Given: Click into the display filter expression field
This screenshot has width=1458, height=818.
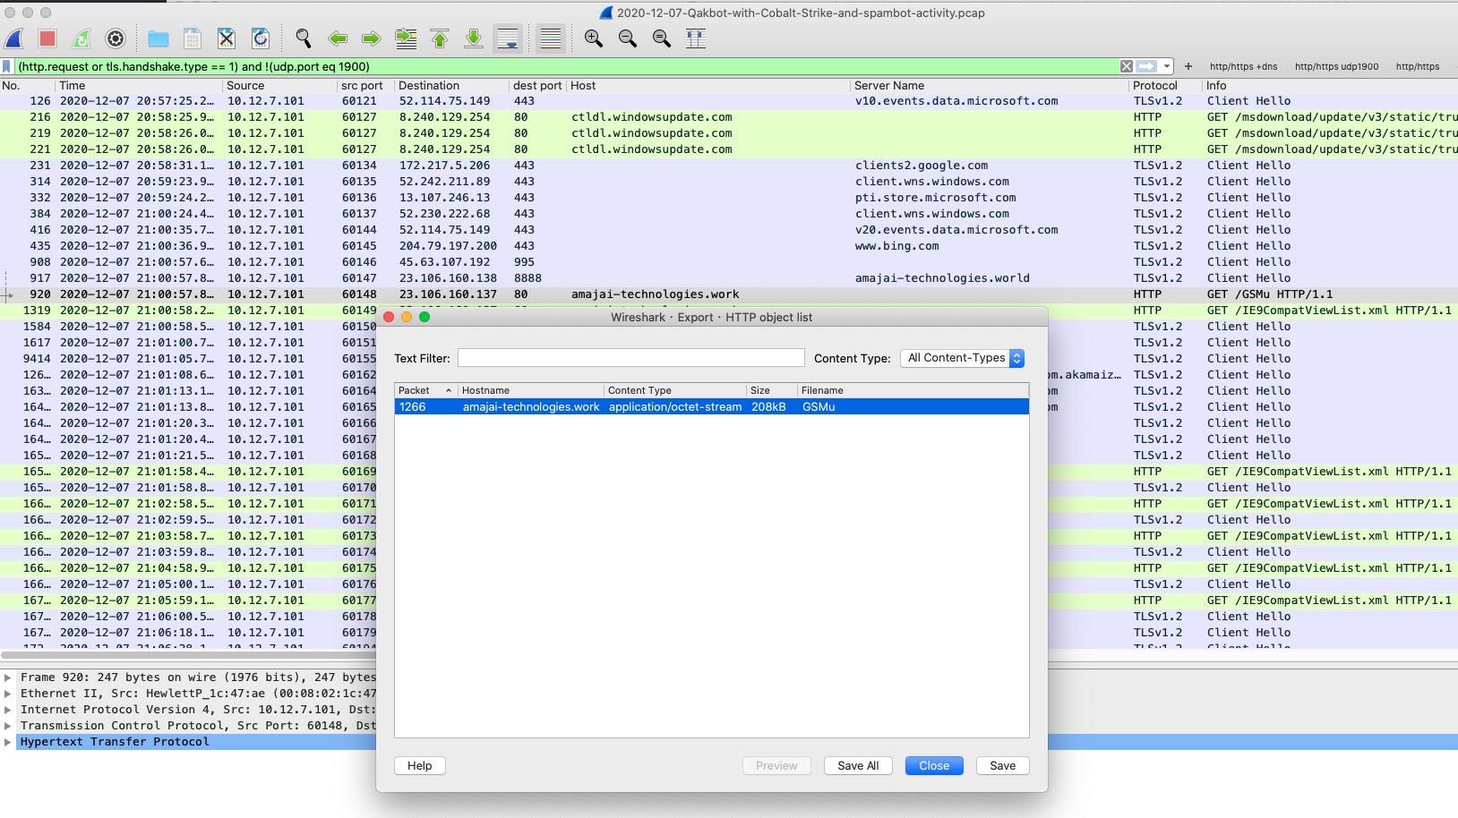Looking at the screenshot, I should (x=566, y=66).
